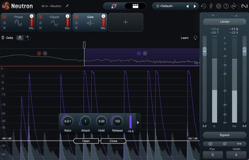Select the Phase module
Image resolution: width=249 pixels, height=160 pixels.
(x=18, y=22)
